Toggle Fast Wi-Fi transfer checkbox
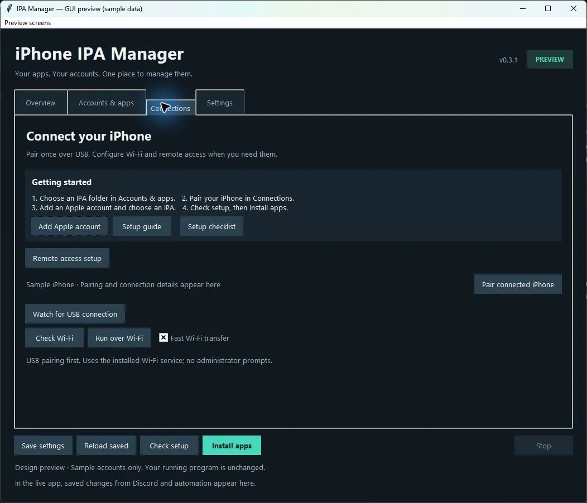This screenshot has width=587, height=503. point(163,337)
